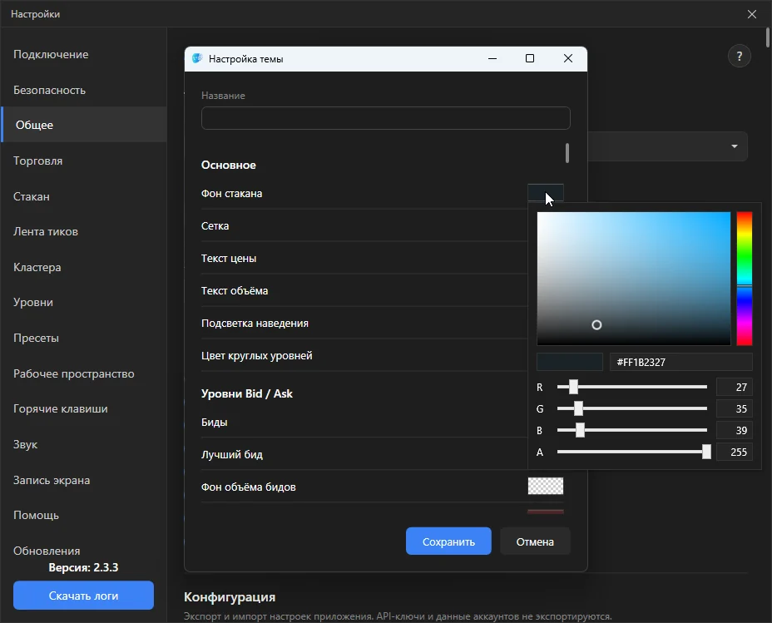This screenshot has height=623, width=772.
Task: Click the Название theme name field
Action: (x=386, y=118)
